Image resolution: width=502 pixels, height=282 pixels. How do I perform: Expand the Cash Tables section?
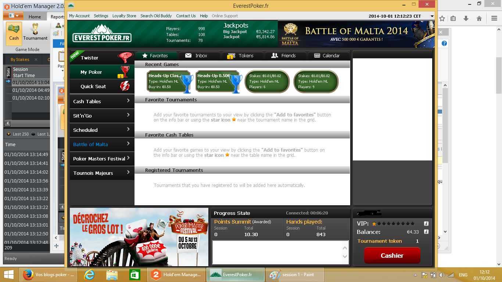pos(102,101)
